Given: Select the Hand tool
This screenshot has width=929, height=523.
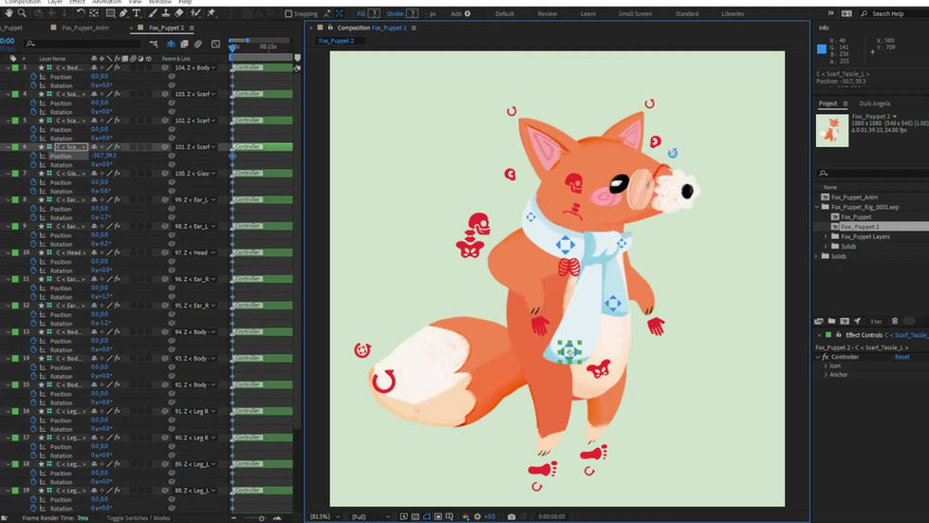Looking at the screenshot, I should tap(9, 13).
